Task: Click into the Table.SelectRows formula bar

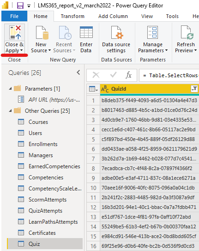Action: (x=169, y=75)
